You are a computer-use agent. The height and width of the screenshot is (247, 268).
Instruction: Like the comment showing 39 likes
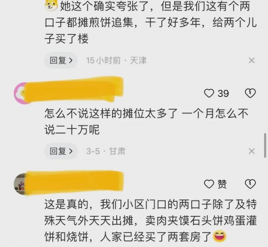tap(209, 93)
